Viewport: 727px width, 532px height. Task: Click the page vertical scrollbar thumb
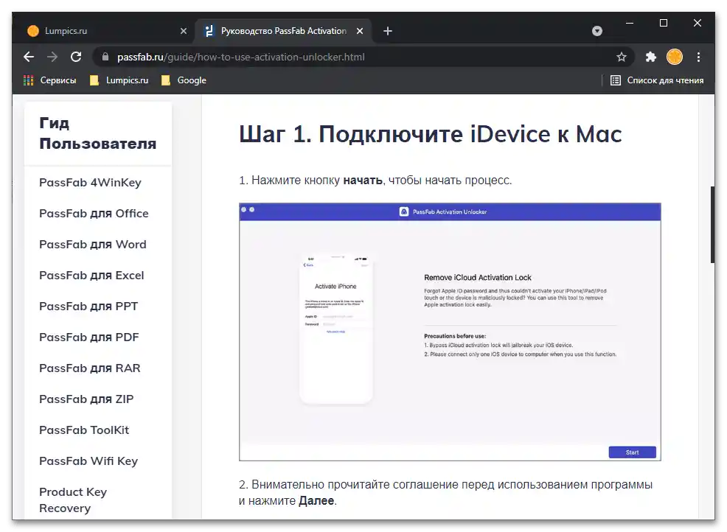point(712,224)
